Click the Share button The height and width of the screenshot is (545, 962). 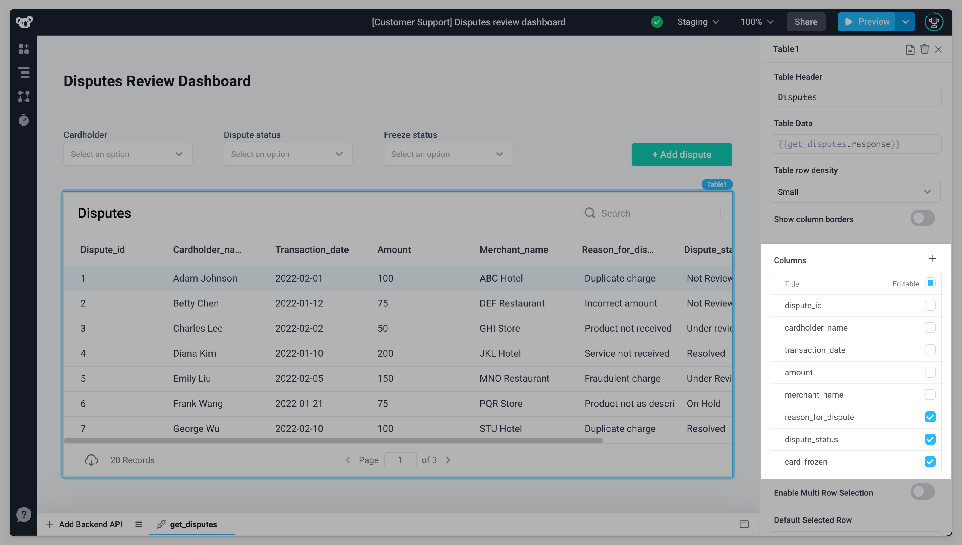(x=805, y=22)
